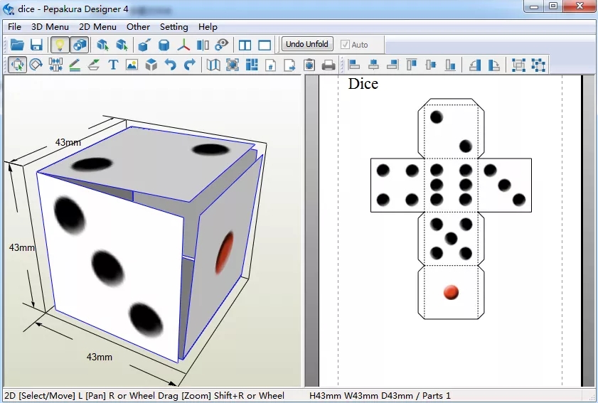This screenshot has height=403, width=598.
Task: Click the eye with rotate arrow icon
Action: coord(222,45)
